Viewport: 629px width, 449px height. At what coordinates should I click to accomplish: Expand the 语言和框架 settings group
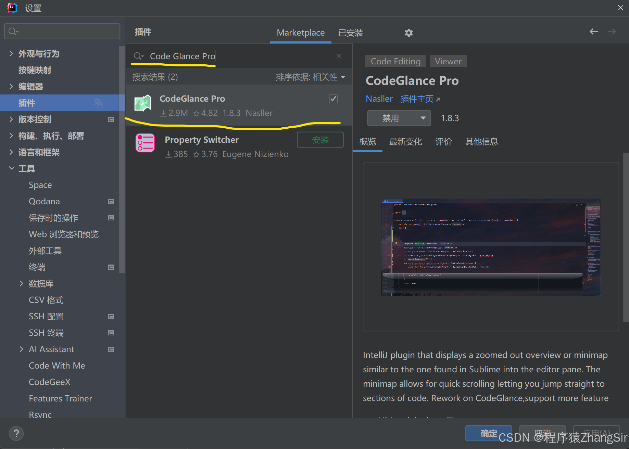coord(11,152)
